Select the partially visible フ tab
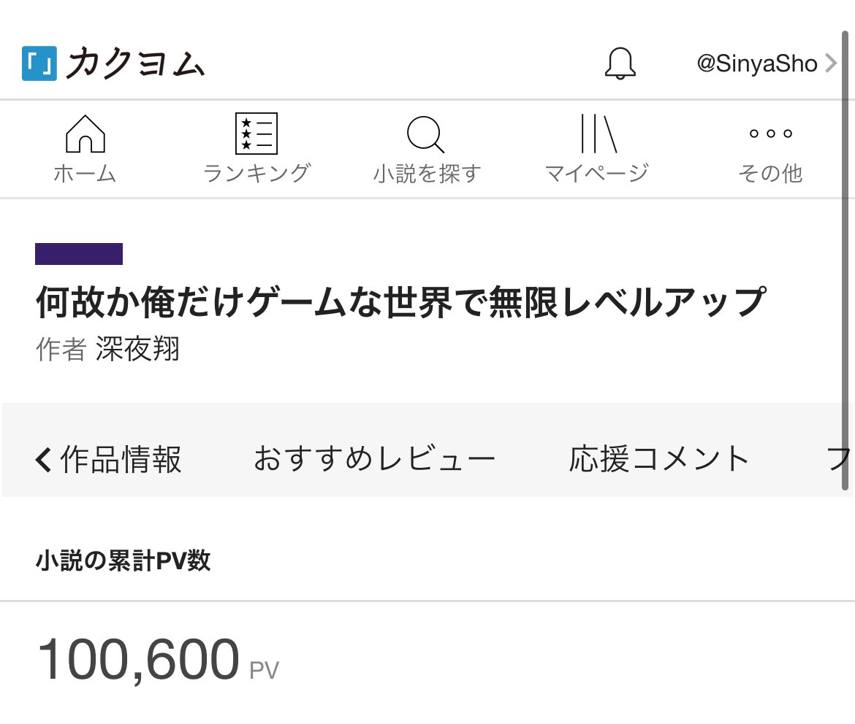The image size is (855, 724). [x=837, y=460]
